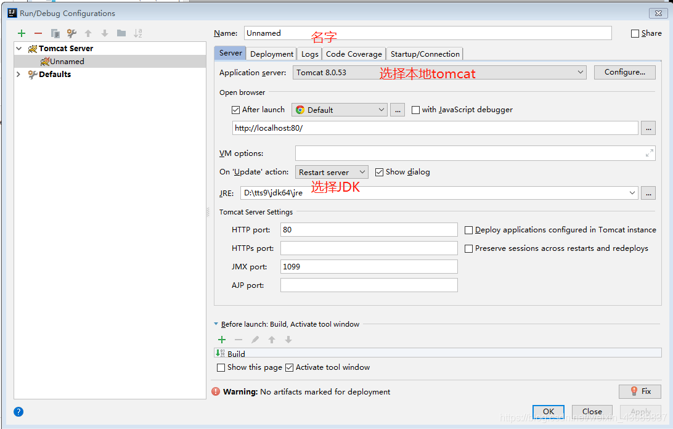Viewport: 673px width, 429px height.
Task: Sort configurations alphabetically
Action: click(138, 33)
